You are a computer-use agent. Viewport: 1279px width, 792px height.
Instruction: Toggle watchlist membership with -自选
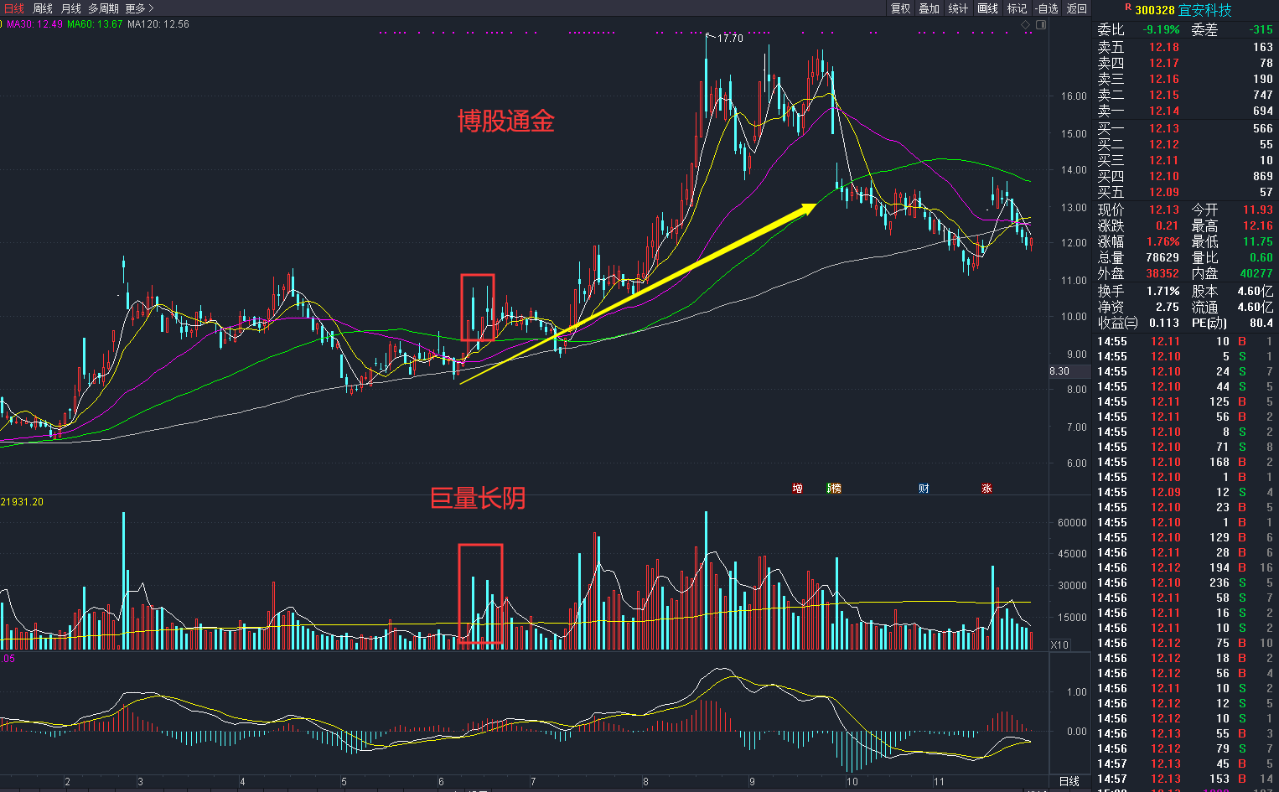click(x=1046, y=8)
